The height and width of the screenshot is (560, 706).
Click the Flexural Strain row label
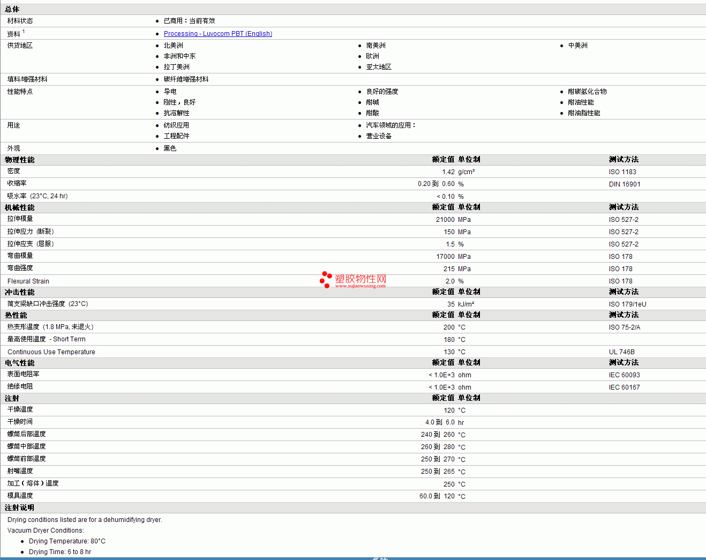pyautogui.click(x=28, y=281)
